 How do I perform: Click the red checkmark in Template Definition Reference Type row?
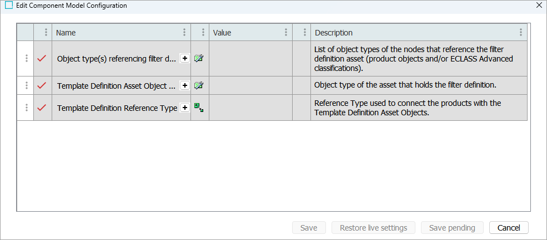(42, 108)
